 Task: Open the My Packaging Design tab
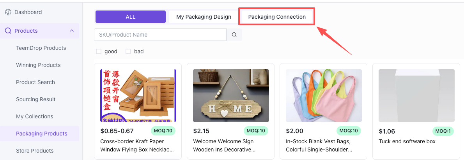click(204, 17)
